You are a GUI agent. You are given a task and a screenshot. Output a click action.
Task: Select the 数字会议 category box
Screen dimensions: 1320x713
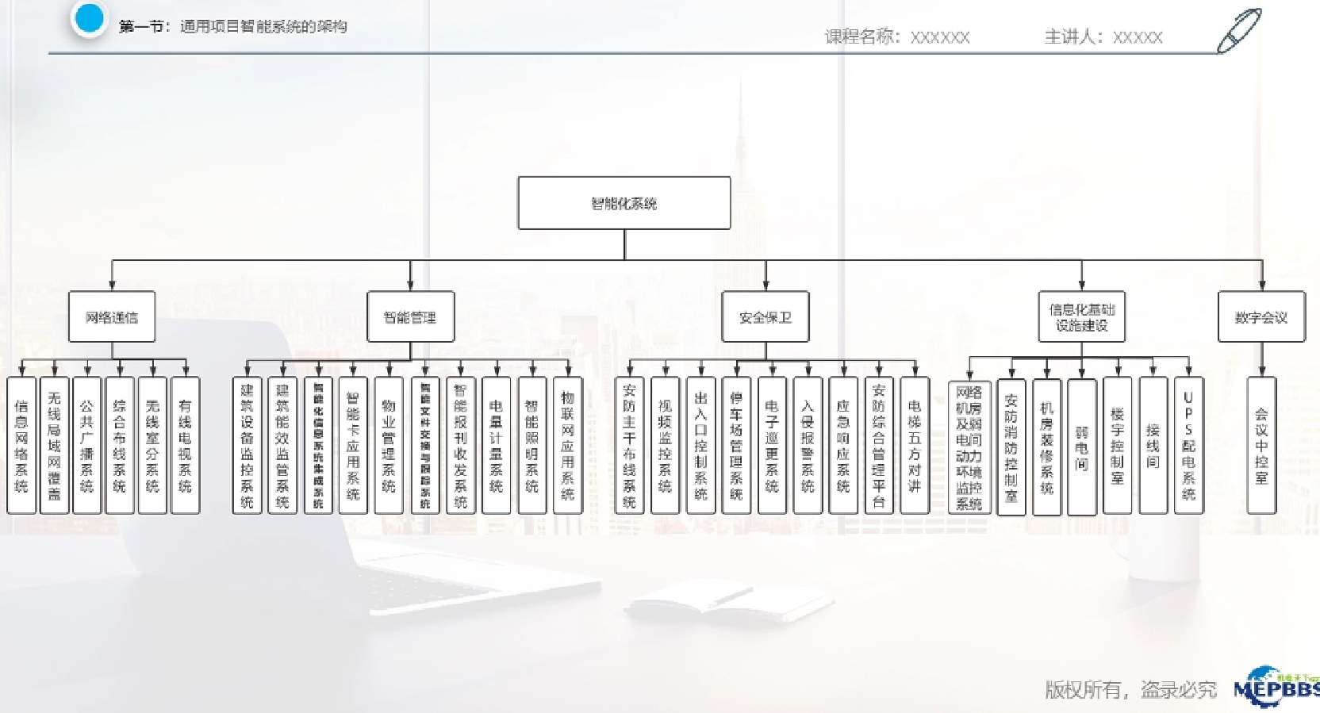(1261, 317)
